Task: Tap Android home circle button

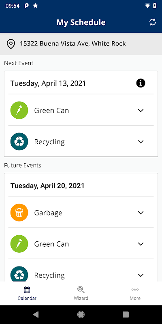Action: click(x=81, y=315)
